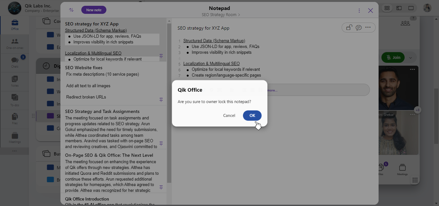Go to Notes in the left sidebar
The height and width of the screenshot is (206, 439).
pyautogui.click(x=15, y=81)
